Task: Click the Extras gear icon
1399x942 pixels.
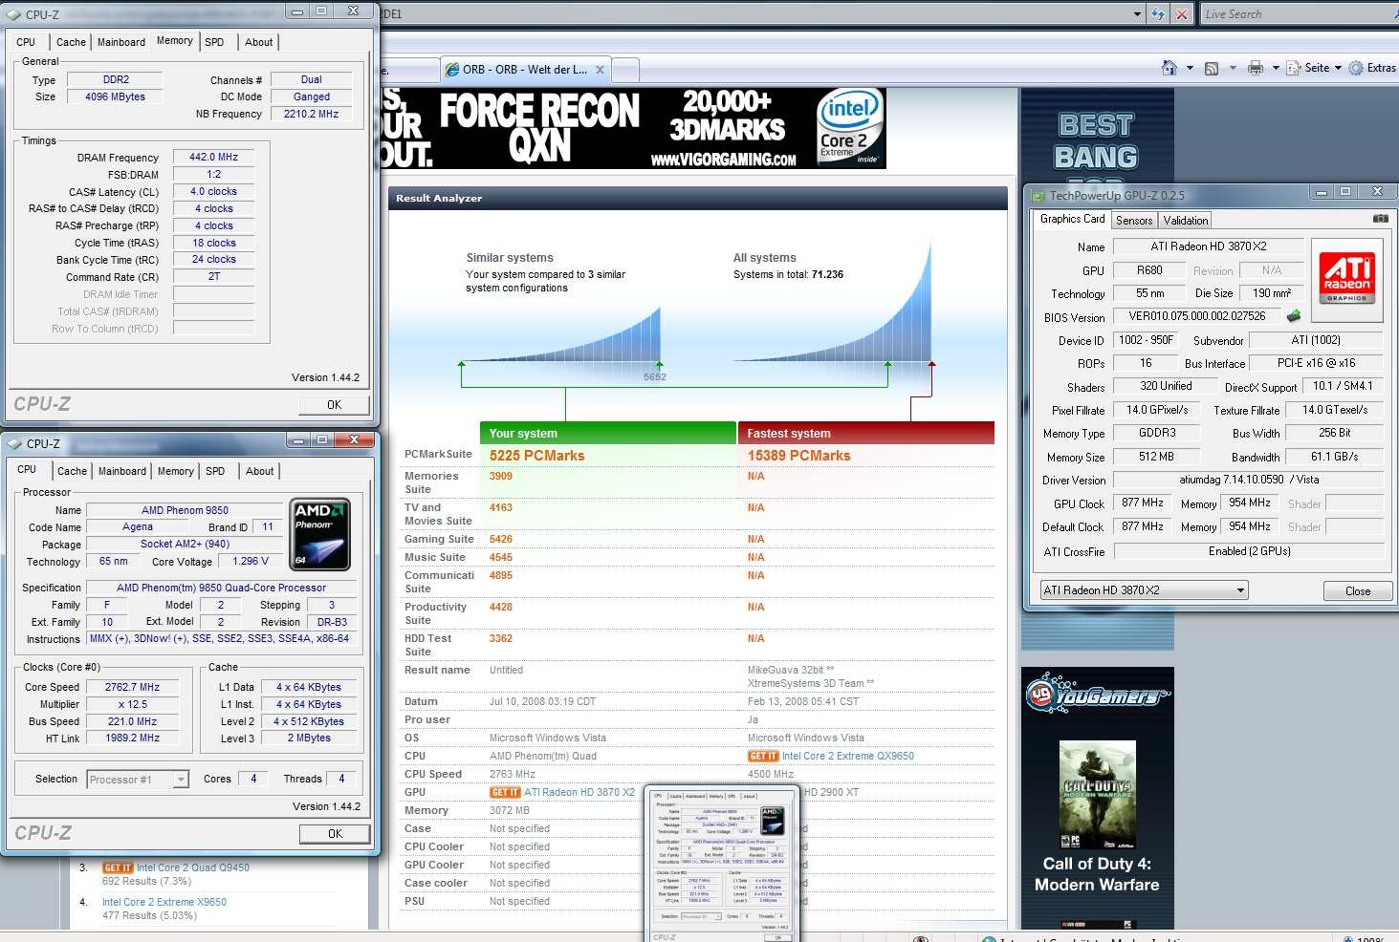Action: click(x=1356, y=68)
